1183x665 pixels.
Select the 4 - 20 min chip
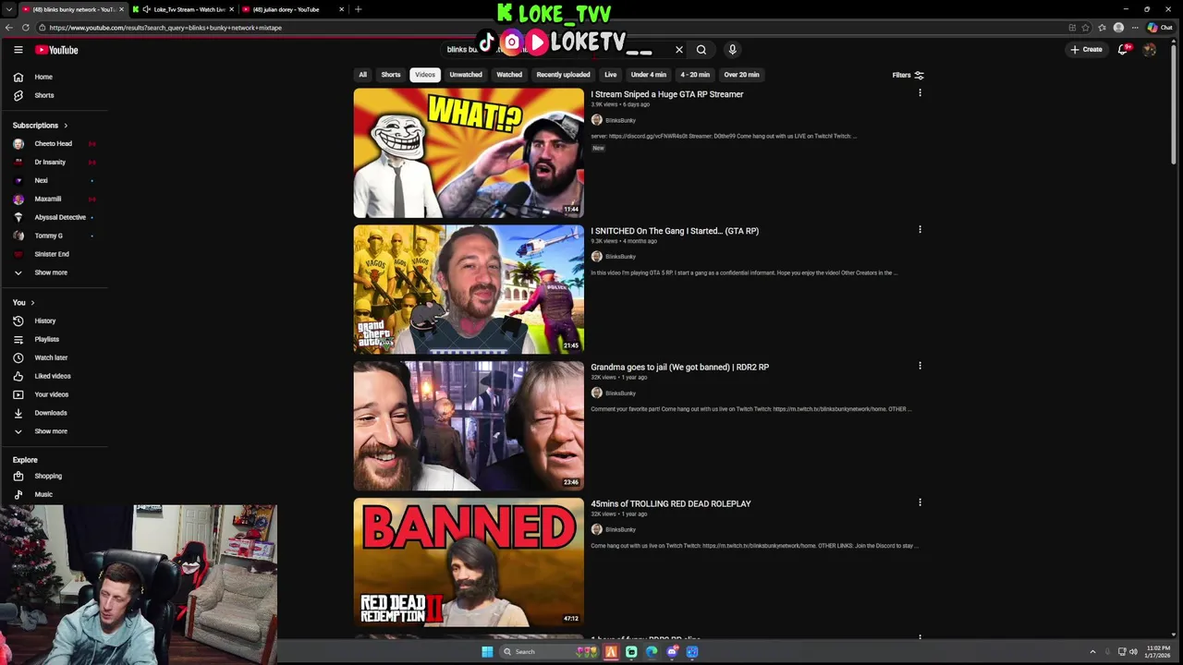[x=695, y=75]
